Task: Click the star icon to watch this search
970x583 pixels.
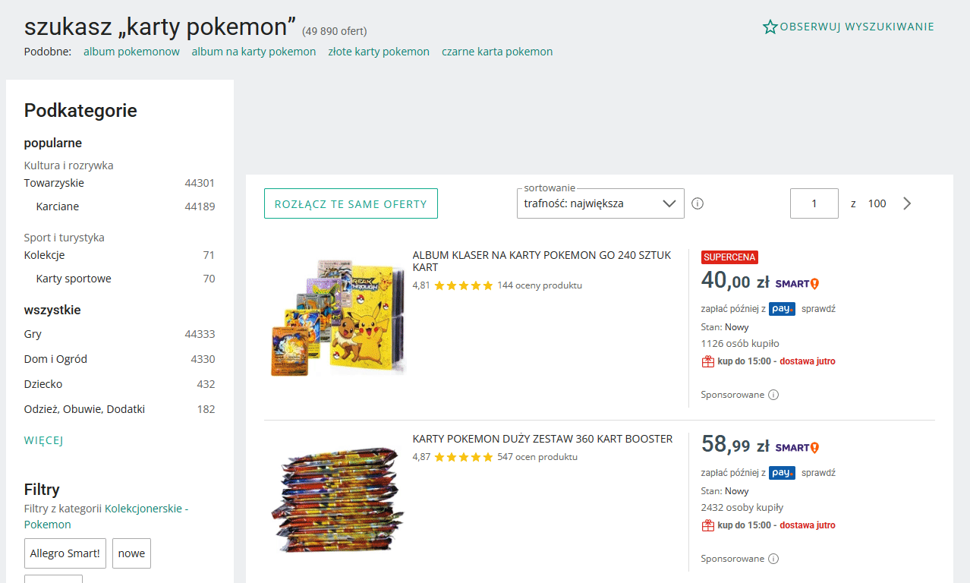Action: click(x=770, y=27)
